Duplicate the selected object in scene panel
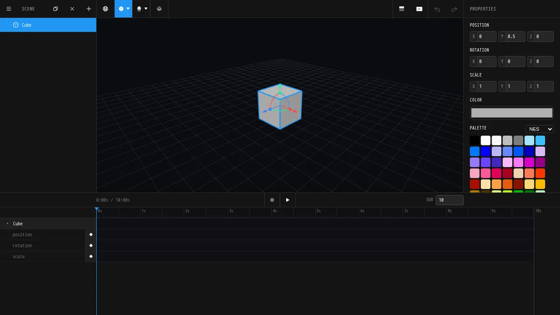Screen dimensions: 560x315 point(56,9)
